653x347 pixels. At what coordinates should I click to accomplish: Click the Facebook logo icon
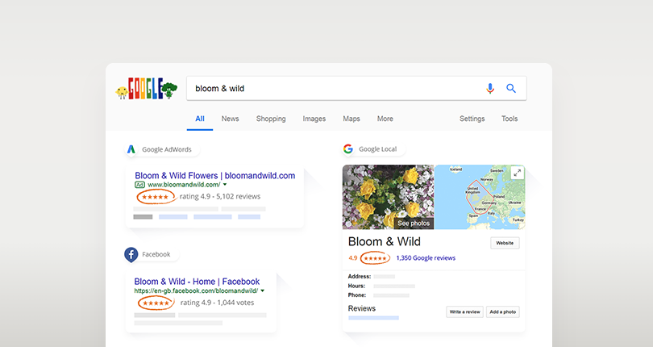[x=131, y=254]
